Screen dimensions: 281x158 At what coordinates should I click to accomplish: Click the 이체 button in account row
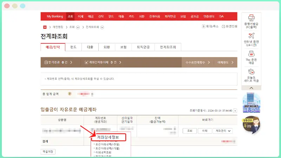tap(205, 131)
